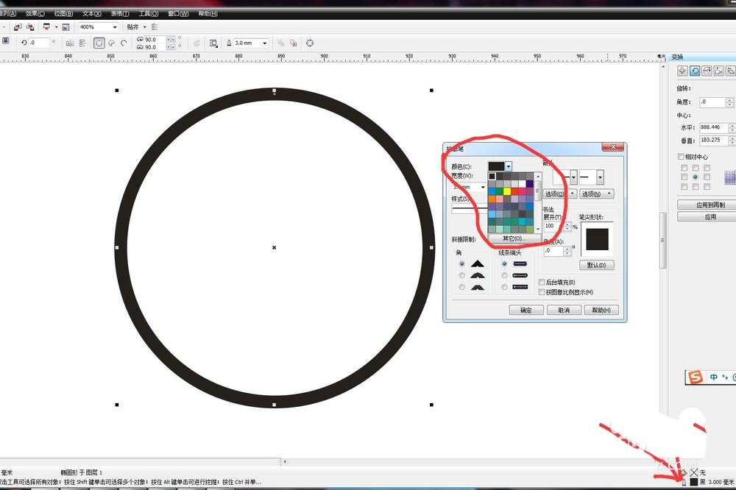Open the 工具(O) menu
Screen dimensions: 736x490
(x=149, y=13)
